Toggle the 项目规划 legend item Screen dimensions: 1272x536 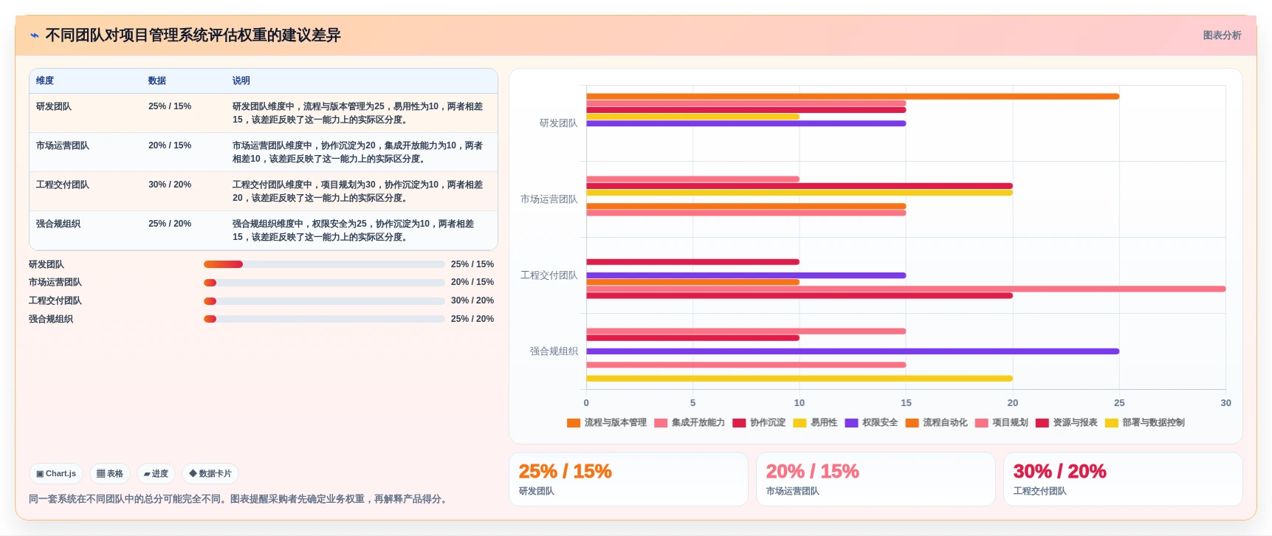(1001, 423)
